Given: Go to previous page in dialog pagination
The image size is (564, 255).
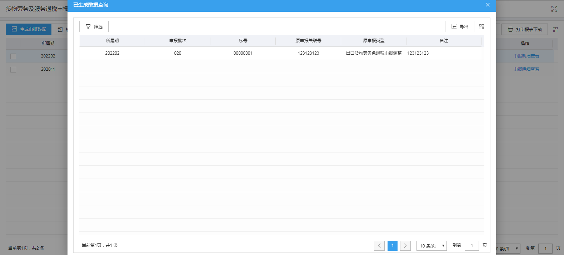Looking at the screenshot, I should tap(379, 246).
